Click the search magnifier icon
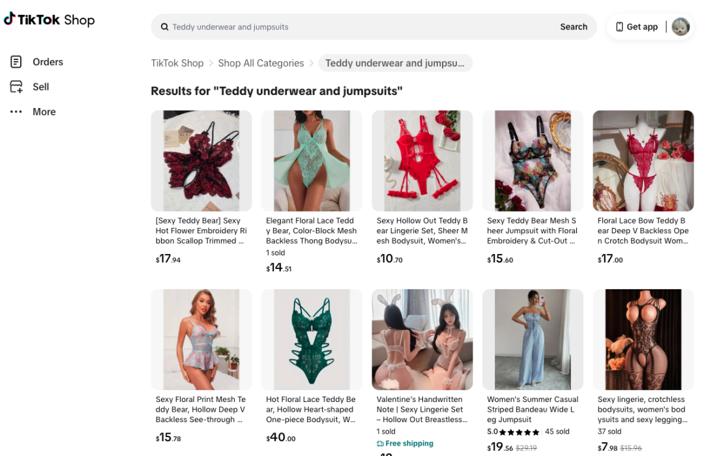Viewport: 704px width, 456px height. point(165,27)
